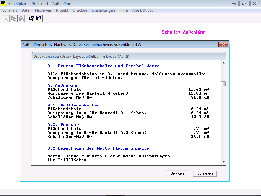Click the 'Druckvorschau' panel header text
Screen dimensions: 261x196
click(x=81, y=57)
